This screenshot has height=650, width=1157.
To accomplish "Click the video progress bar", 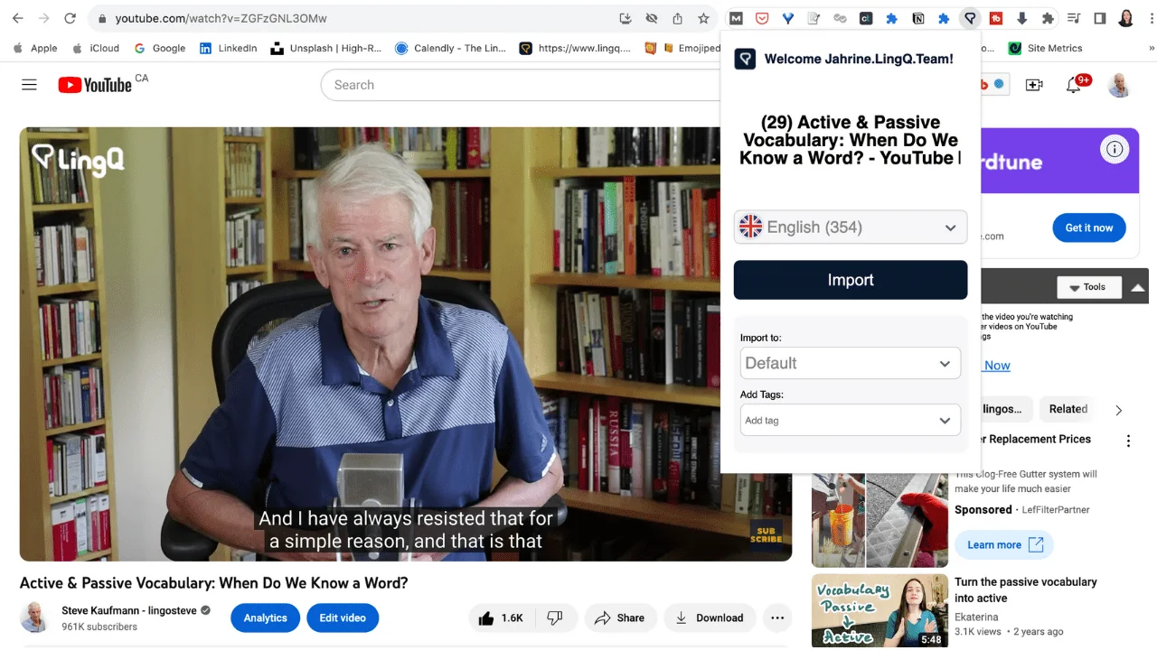I will [407, 557].
